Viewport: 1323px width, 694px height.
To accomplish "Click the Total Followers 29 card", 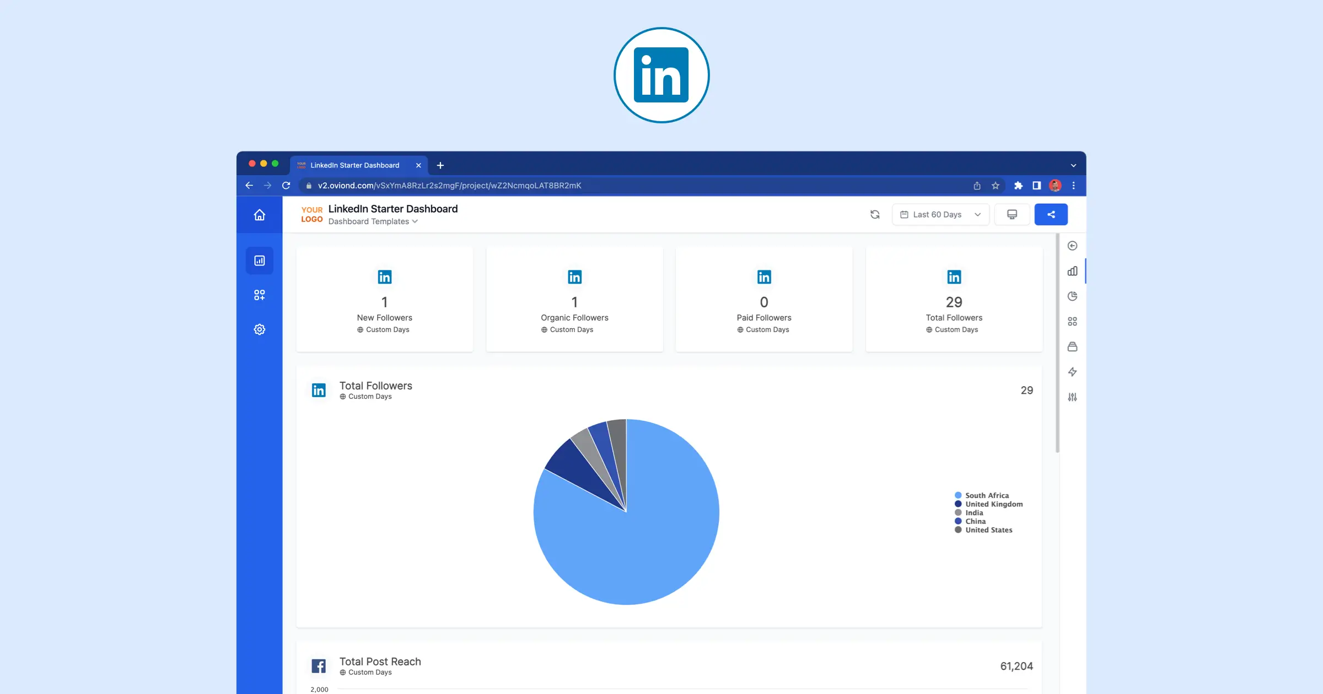I will point(954,299).
